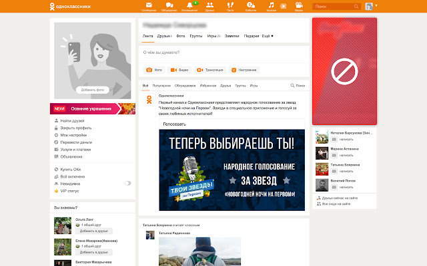Click the Видео camera icon in top bar
427x266 pixels.
pos(298,6)
